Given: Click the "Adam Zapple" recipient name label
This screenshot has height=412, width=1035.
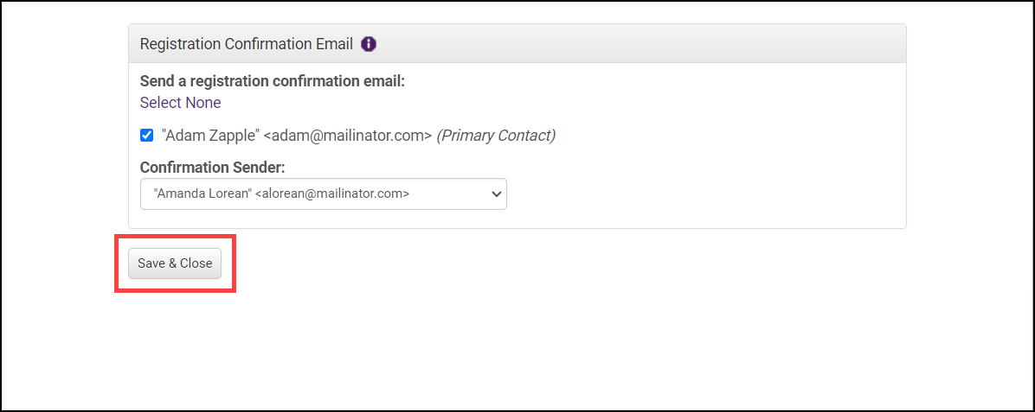Looking at the screenshot, I should pyautogui.click(x=210, y=136).
